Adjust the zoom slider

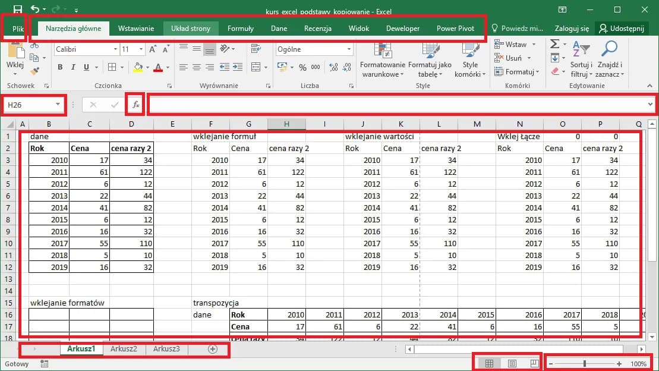point(584,363)
